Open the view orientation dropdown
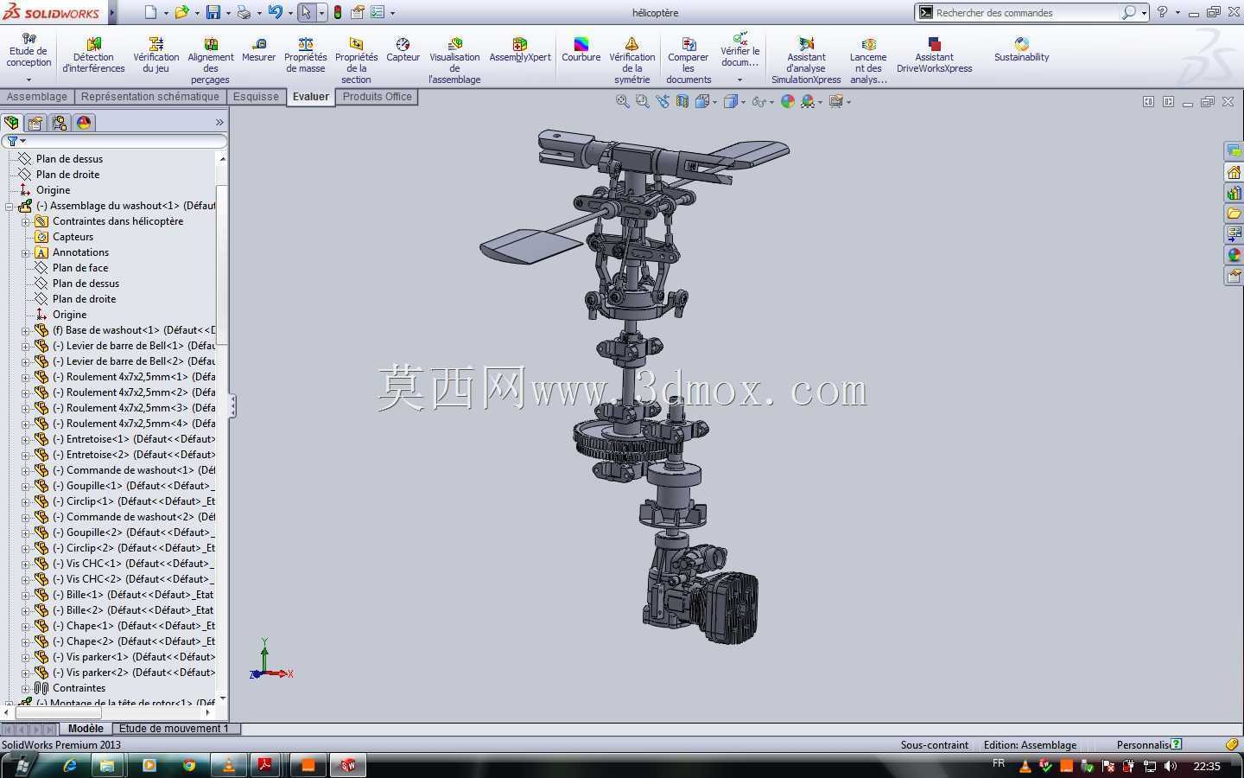The image size is (1244, 778). pyautogui.click(x=714, y=102)
